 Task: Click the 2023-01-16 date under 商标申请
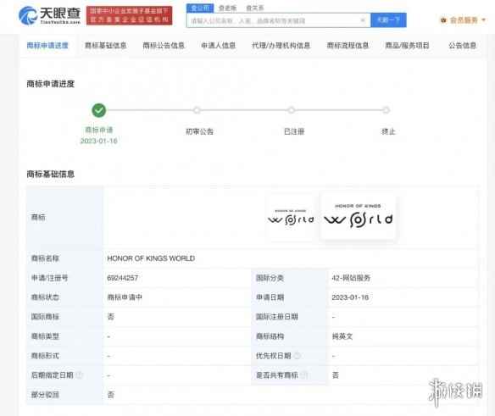click(99, 141)
